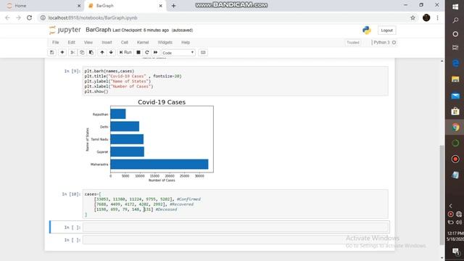464x261 pixels.
Task: Interrupt the kernel with the stop icon
Action: tap(138, 52)
